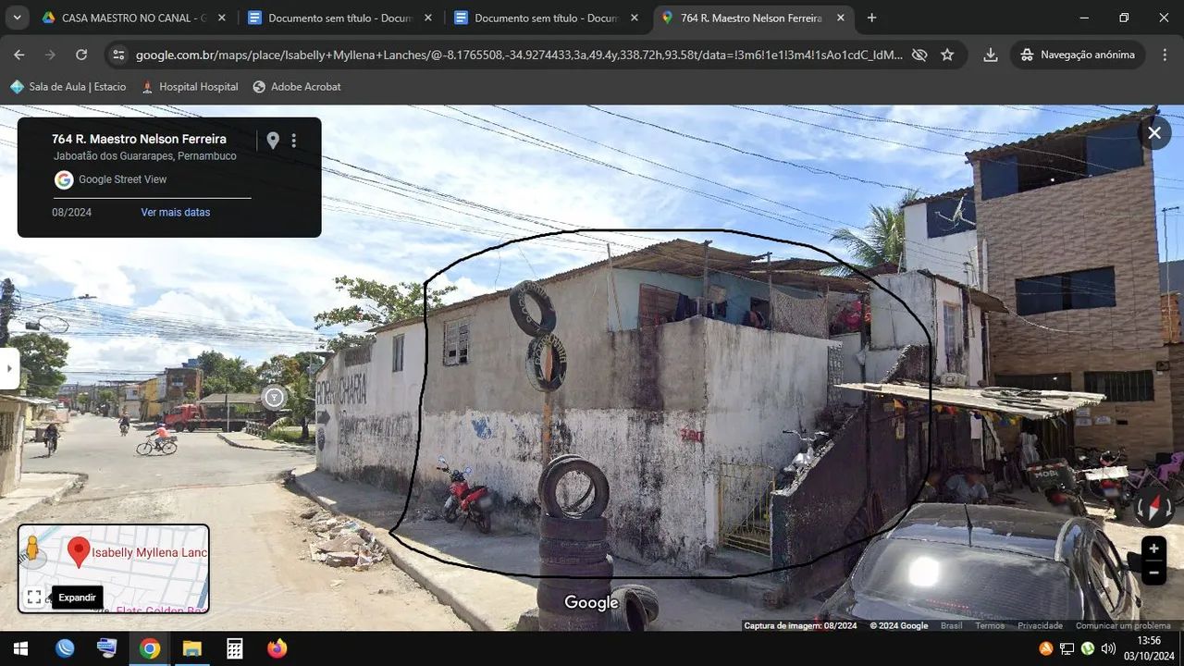Open the browser downloads icon

point(990,55)
